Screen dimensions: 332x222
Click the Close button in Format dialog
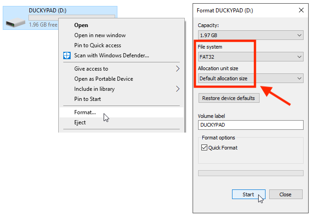[x=286, y=194]
